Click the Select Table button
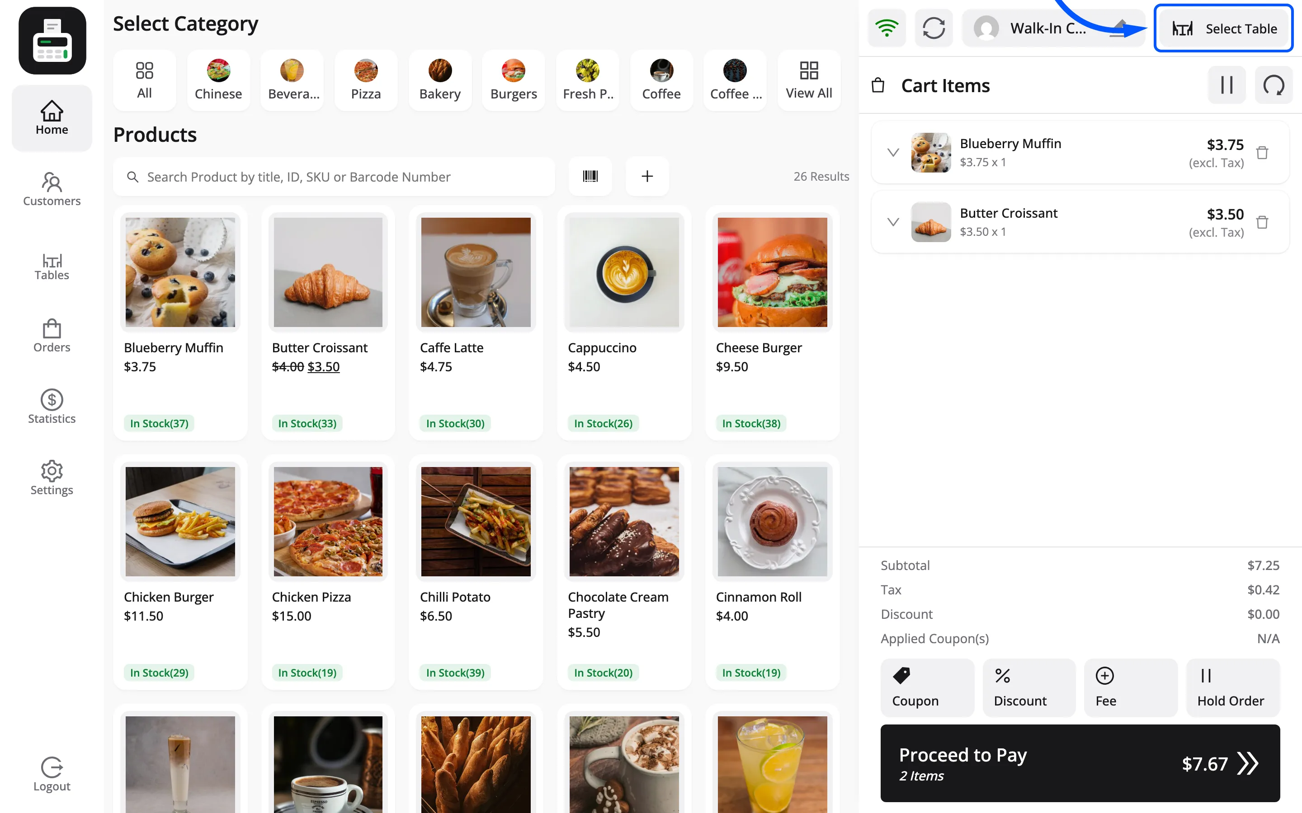 pos(1223,28)
